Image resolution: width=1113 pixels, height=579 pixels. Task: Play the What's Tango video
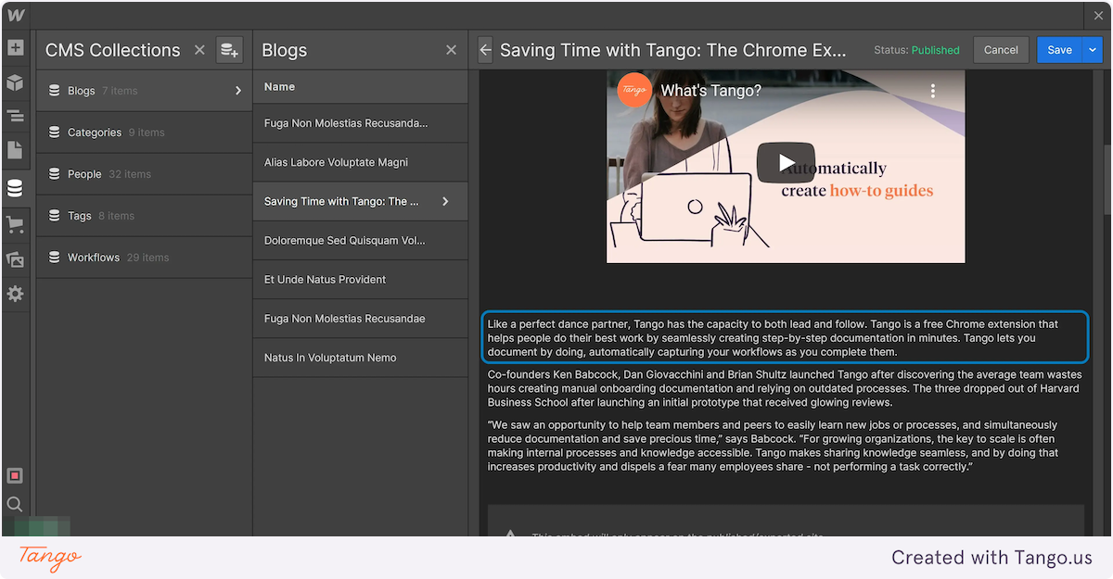pos(786,163)
